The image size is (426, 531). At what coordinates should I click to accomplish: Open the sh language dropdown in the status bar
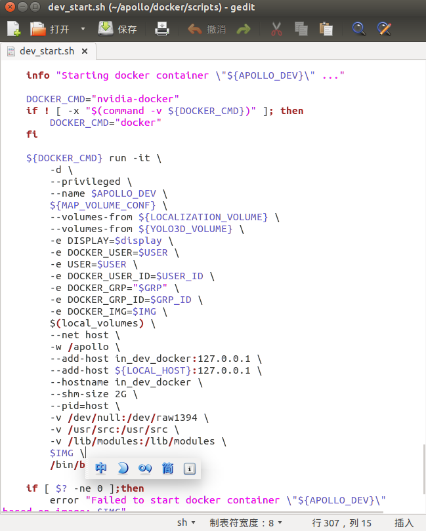(186, 522)
